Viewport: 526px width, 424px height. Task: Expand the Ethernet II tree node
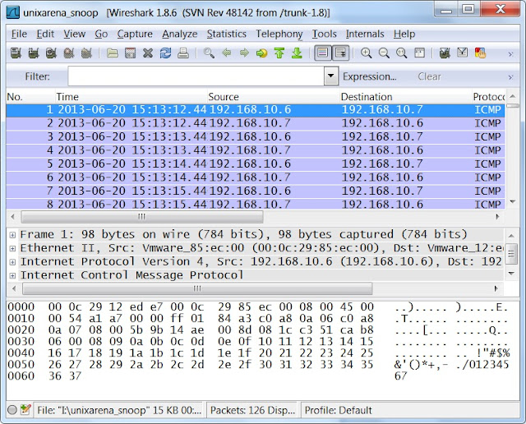(12, 248)
